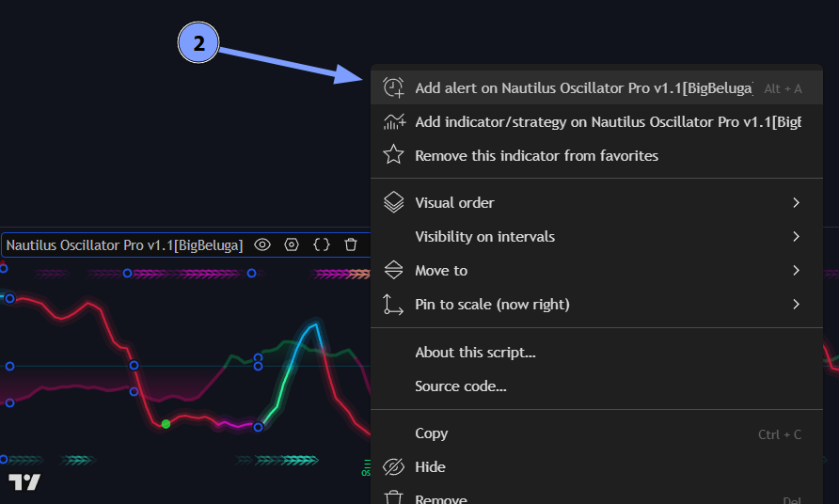
Task: Open Pin to scale (now right) submenu
Action: pyautogui.click(x=596, y=305)
